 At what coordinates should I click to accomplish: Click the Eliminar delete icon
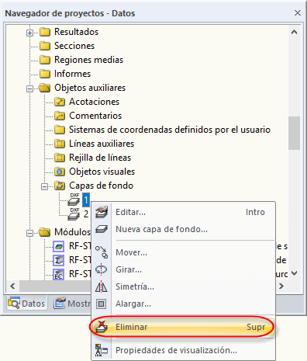coord(102,327)
